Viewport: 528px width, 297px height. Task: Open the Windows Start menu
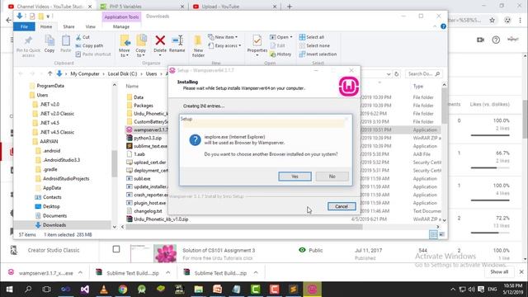9,290
